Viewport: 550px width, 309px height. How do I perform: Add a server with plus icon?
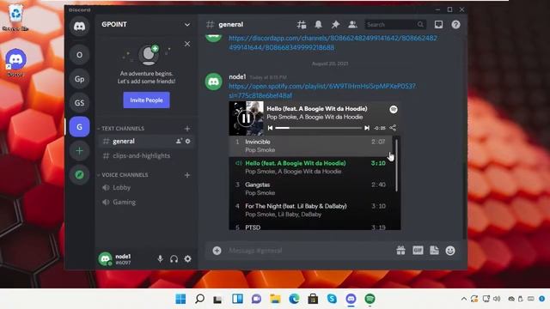pos(79,151)
